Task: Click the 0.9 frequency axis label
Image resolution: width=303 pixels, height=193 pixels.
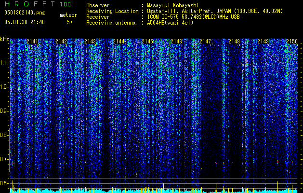Action: [x=4, y=111]
